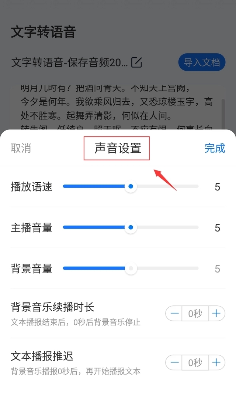The height and width of the screenshot is (409, 236).
Task: Tap the edit title pencil icon
Action: (136, 62)
